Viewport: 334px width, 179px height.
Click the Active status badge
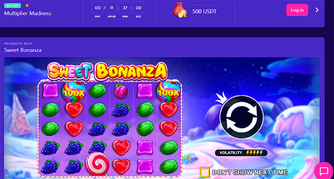click(12, 6)
